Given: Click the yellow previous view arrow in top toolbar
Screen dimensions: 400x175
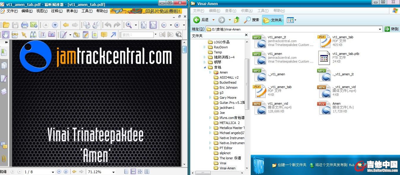Looking at the screenshot, I should point(66,25).
